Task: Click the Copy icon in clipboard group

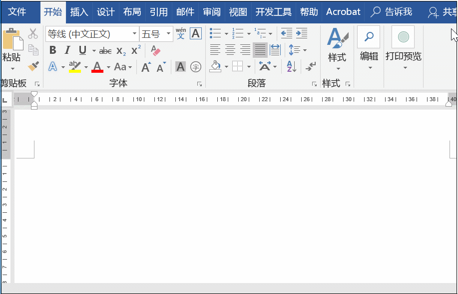Action: pos(33,50)
